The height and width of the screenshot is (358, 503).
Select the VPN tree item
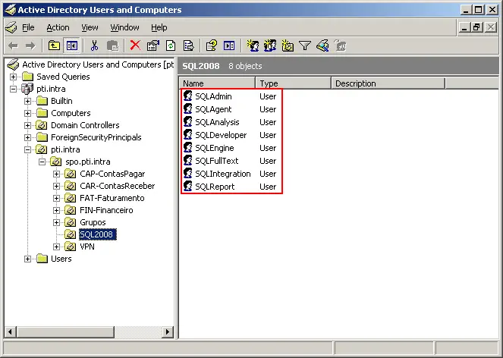pyautogui.click(x=87, y=247)
